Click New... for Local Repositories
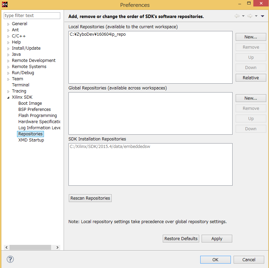The image size is (269, 268). (x=251, y=37)
